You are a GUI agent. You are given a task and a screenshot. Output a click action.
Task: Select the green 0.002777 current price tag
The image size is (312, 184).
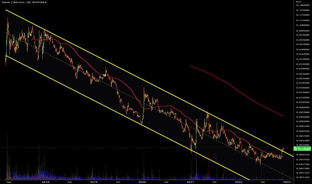[x=302, y=149]
